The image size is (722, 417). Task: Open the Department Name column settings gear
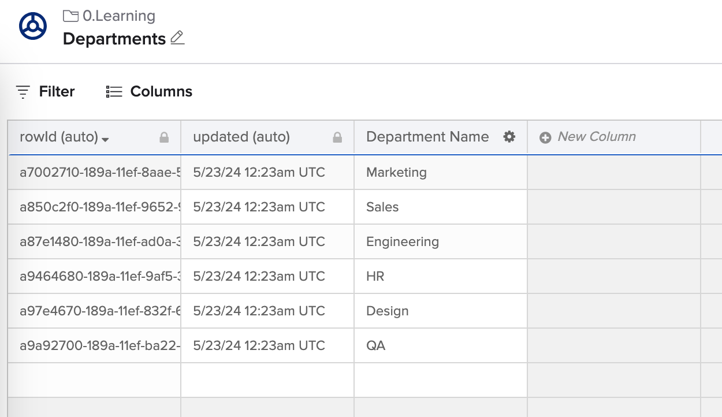click(509, 137)
